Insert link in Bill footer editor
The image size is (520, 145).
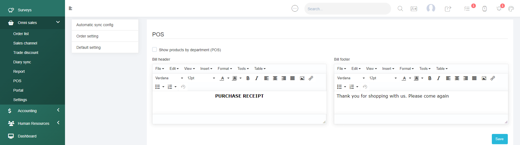coord(493,78)
